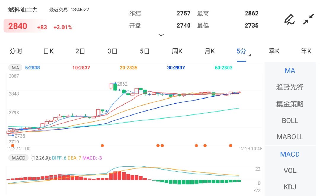Click the 开盘 2740 value
This screenshot has width=320, height=196.
[183, 26]
